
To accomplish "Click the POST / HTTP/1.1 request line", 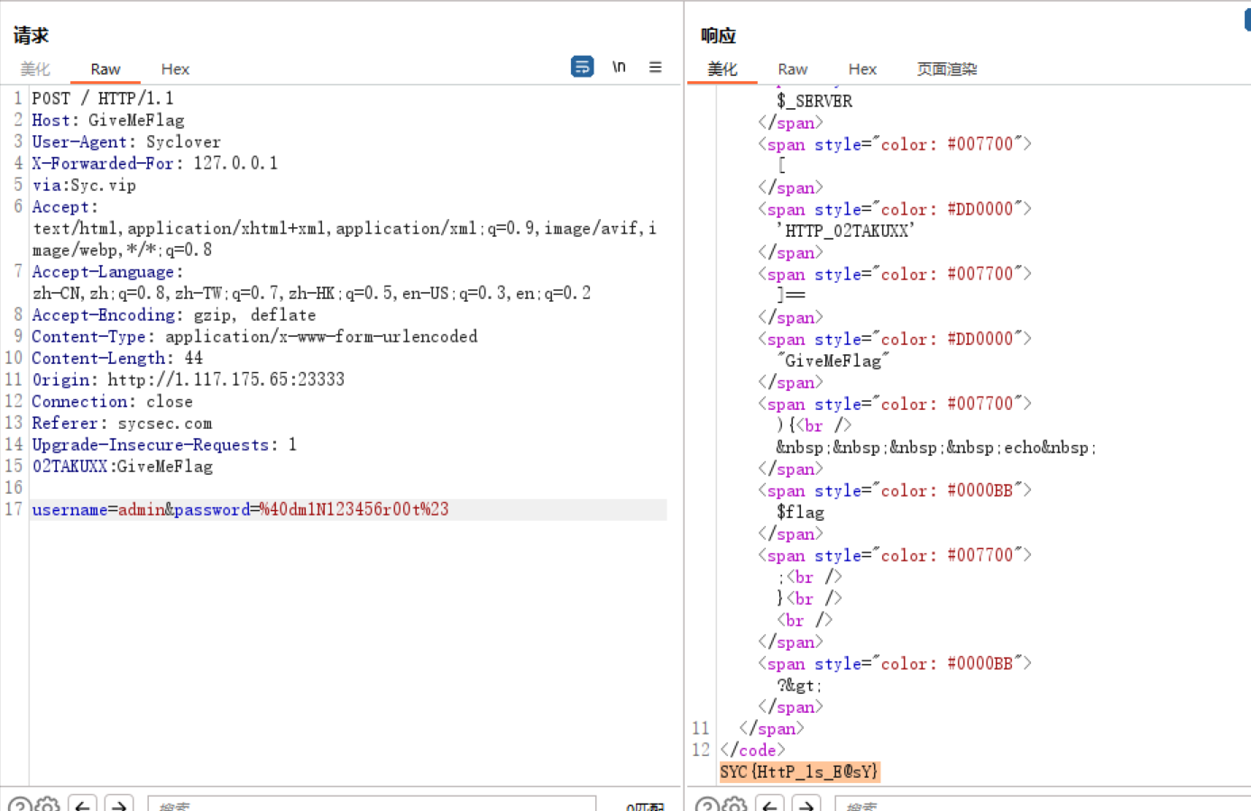I will [x=103, y=98].
